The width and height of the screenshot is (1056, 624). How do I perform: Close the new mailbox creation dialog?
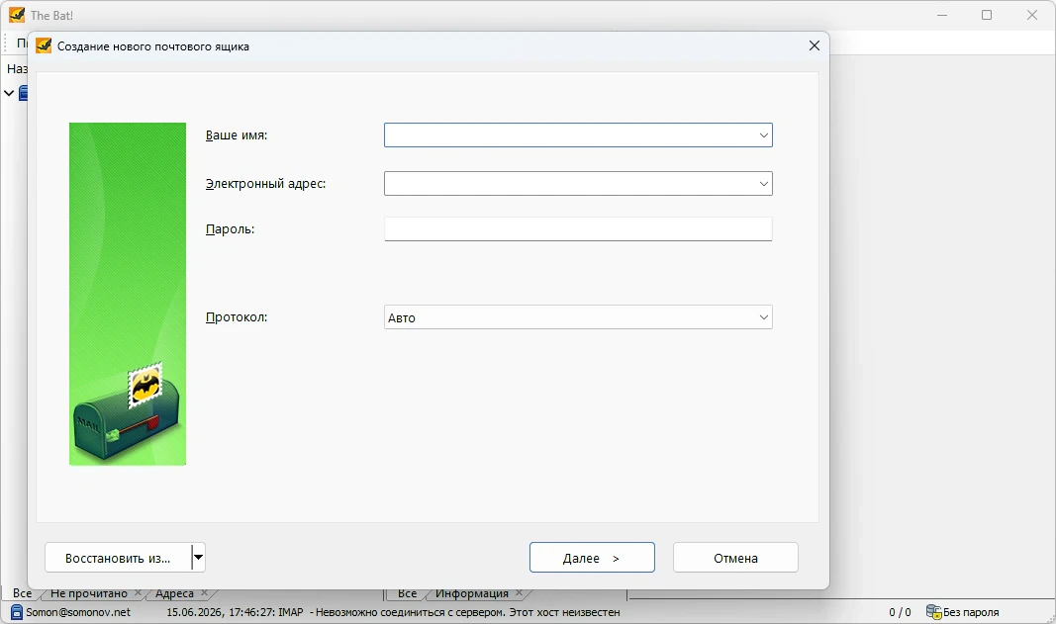click(x=815, y=45)
